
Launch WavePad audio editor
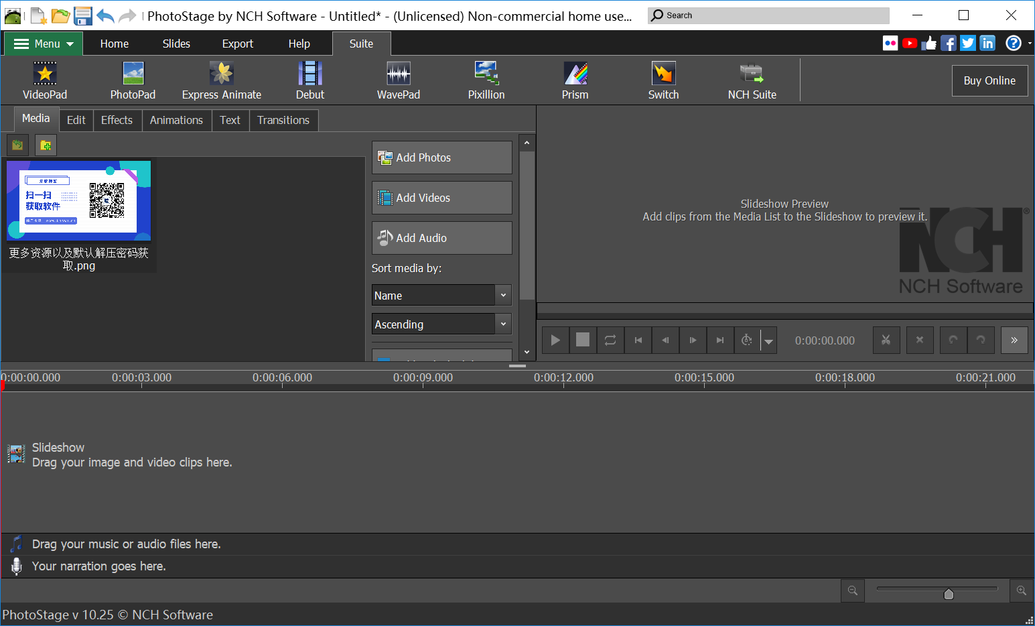click(399, 80)
